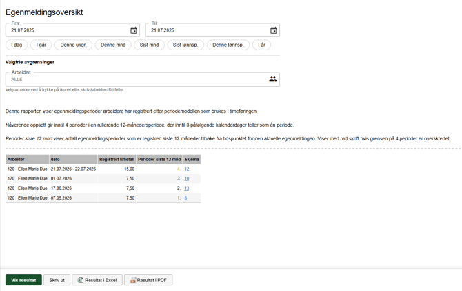Open skjema link 8

pyautogui.click(x=185, y=198)
